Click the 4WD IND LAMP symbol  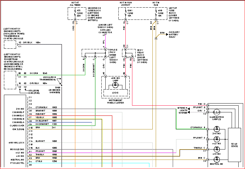pyautogui.click(x=115, y=85)
